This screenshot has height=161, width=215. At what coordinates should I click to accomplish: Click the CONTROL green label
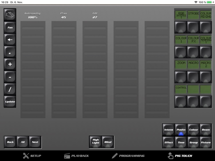[181, 89]
